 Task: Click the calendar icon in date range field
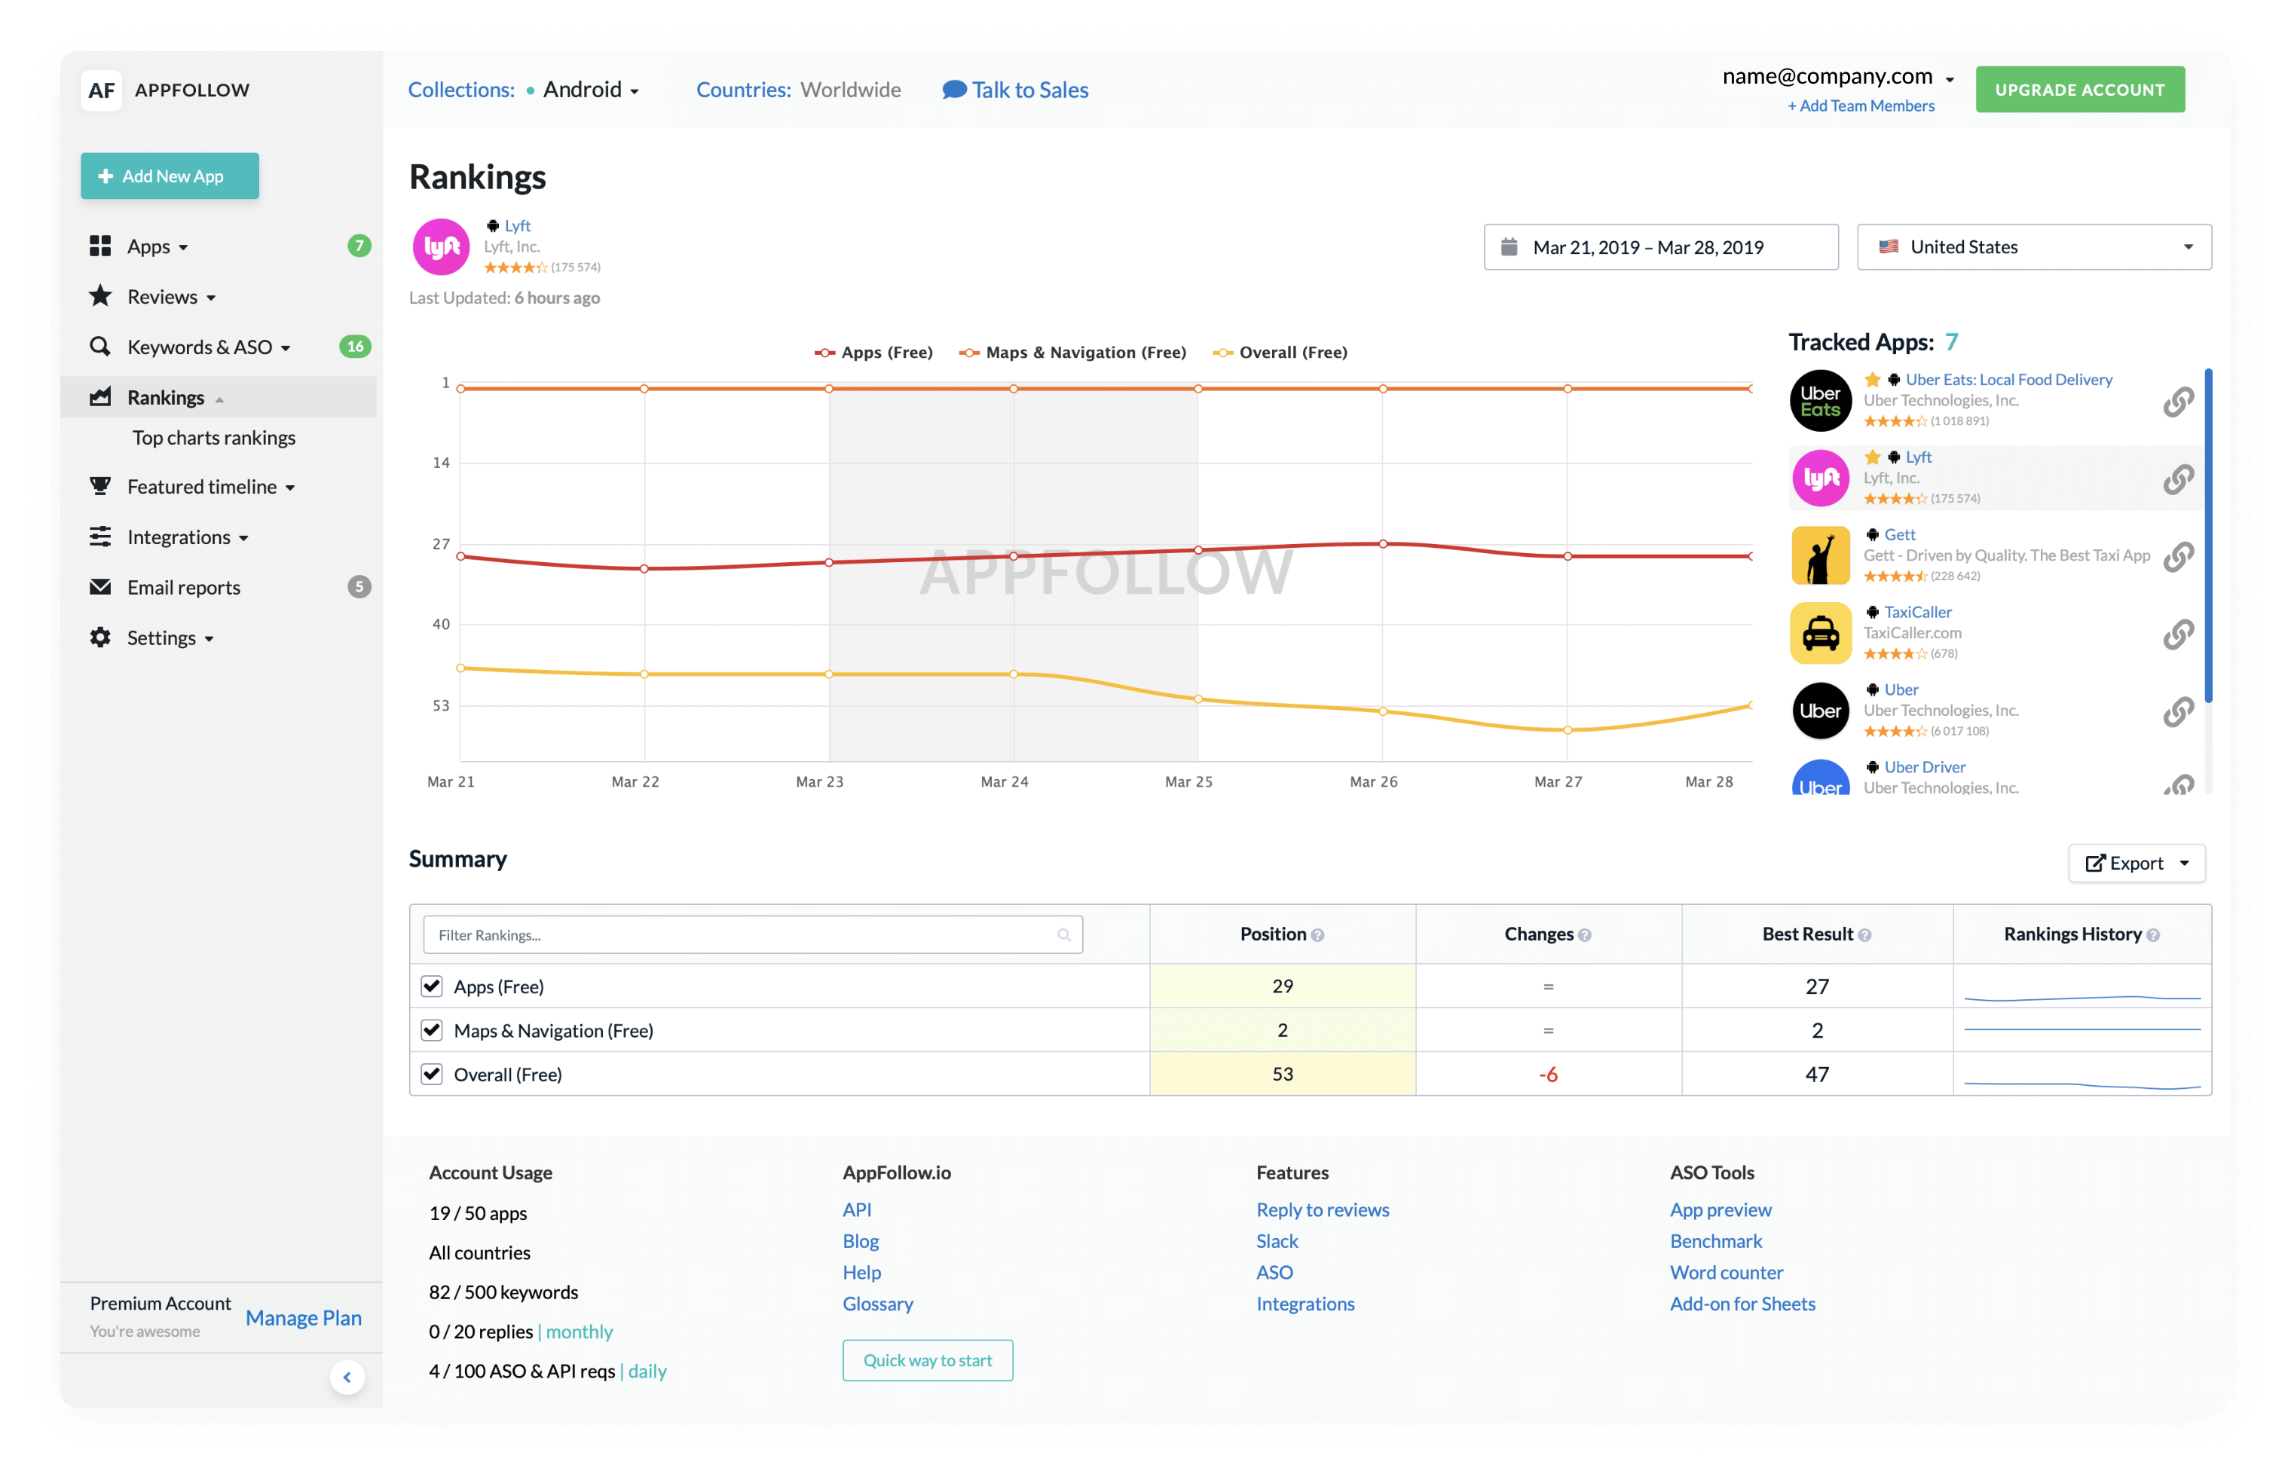coord(1509,247)
